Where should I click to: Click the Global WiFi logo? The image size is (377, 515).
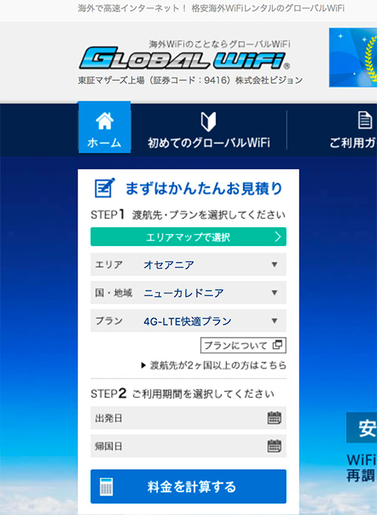coord(185,58)
